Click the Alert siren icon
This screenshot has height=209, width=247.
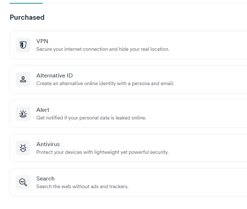pyautogui.click(x=23, y=114)
